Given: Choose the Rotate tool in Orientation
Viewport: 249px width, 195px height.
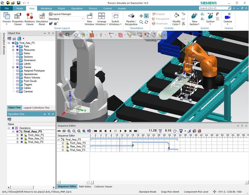Looking at the screenshot, I should tap(146, 22).
